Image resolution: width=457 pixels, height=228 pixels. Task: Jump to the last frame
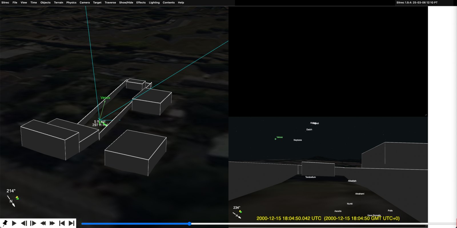click(x=71, y=223)
